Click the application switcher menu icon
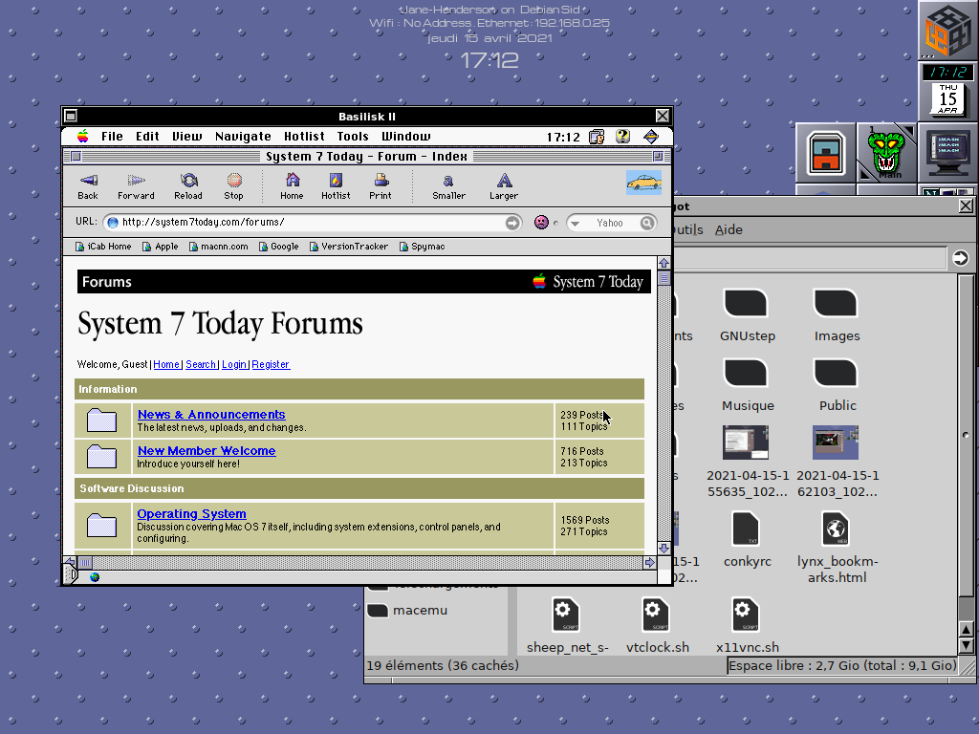 click(x=651, y=137)
